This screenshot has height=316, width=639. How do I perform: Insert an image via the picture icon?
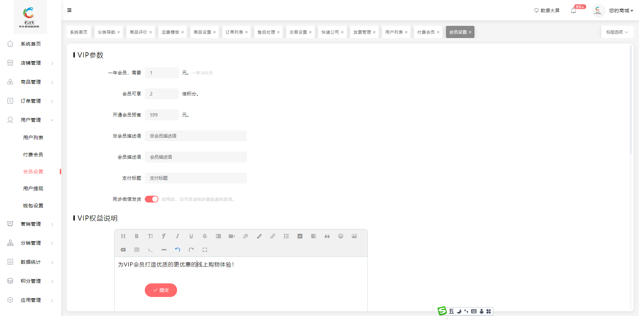tap(354, 236)
